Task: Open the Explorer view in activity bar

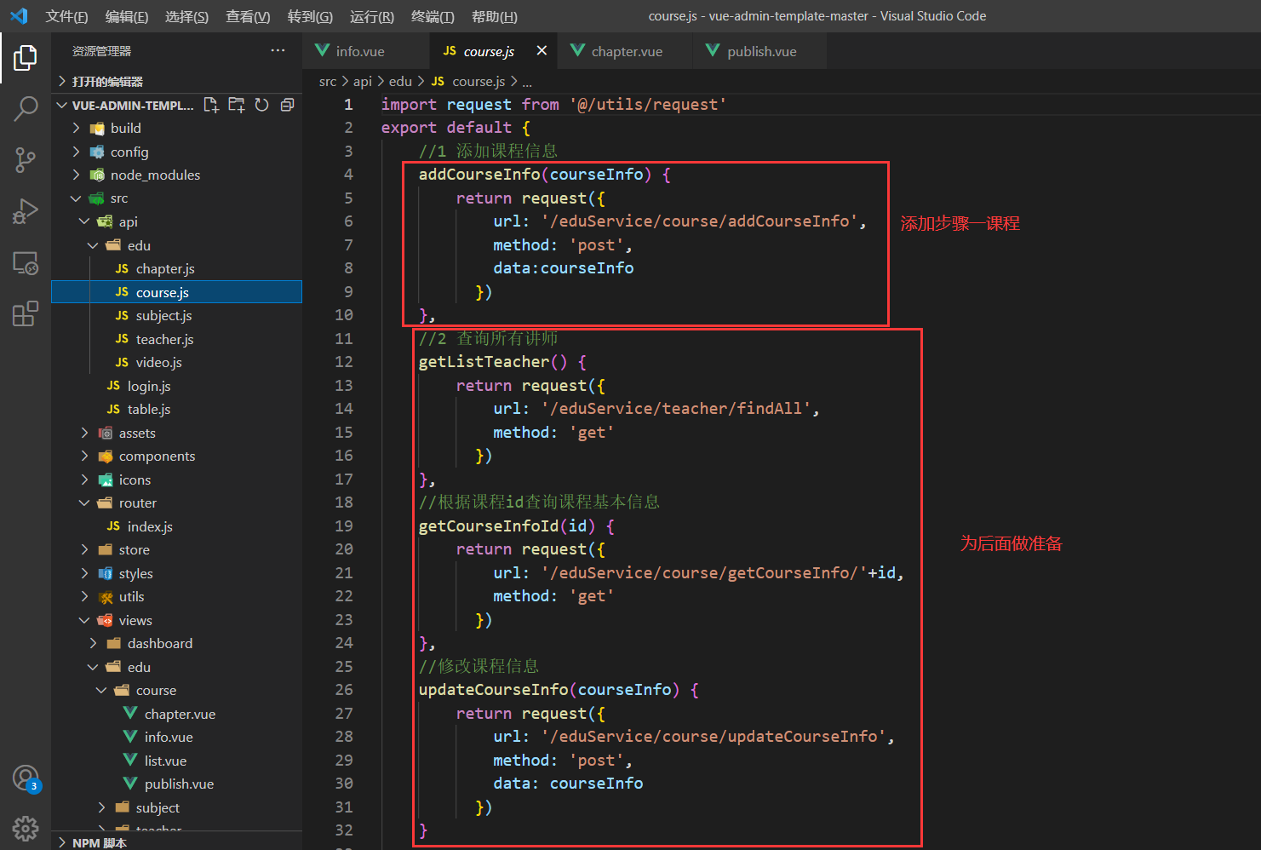Action: [26, 58]
